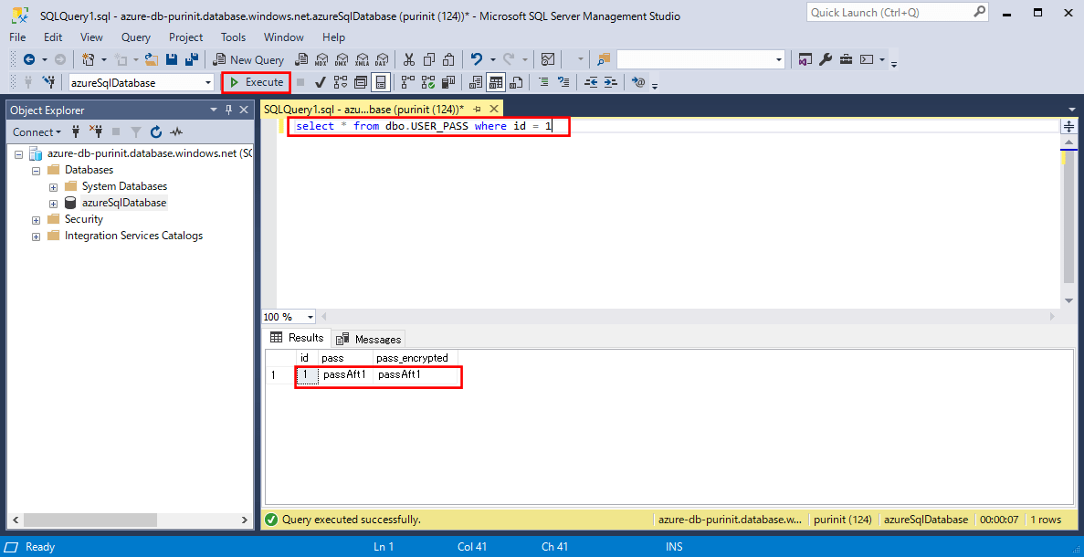The image size is (1084, 557).
Task: Click the Open File folder icon
Action: [152, 60]
